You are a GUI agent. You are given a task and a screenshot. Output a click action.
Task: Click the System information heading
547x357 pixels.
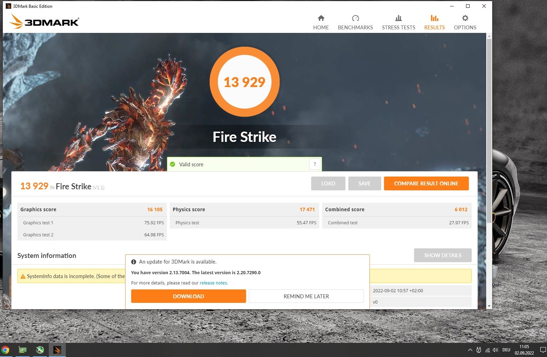(47, 255)
